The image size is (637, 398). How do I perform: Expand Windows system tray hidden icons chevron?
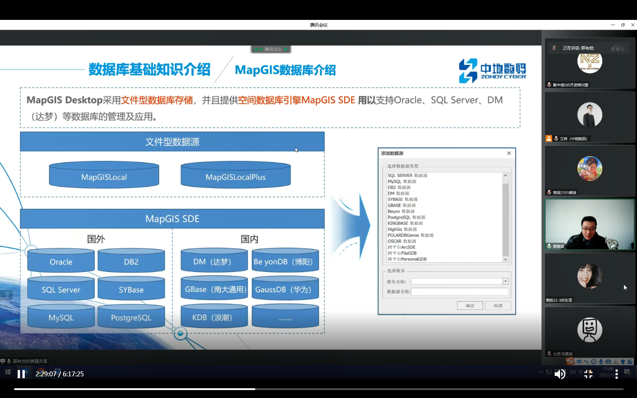click(541, 372)
